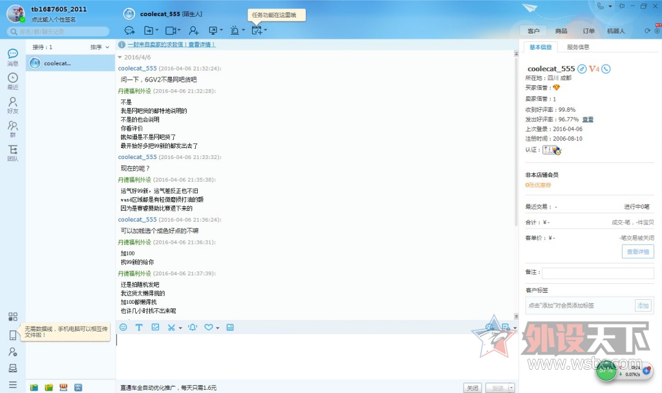The image size is (662, 393).
Task: Open the calculator icon in chat toolbar
Action: point(230,328)
